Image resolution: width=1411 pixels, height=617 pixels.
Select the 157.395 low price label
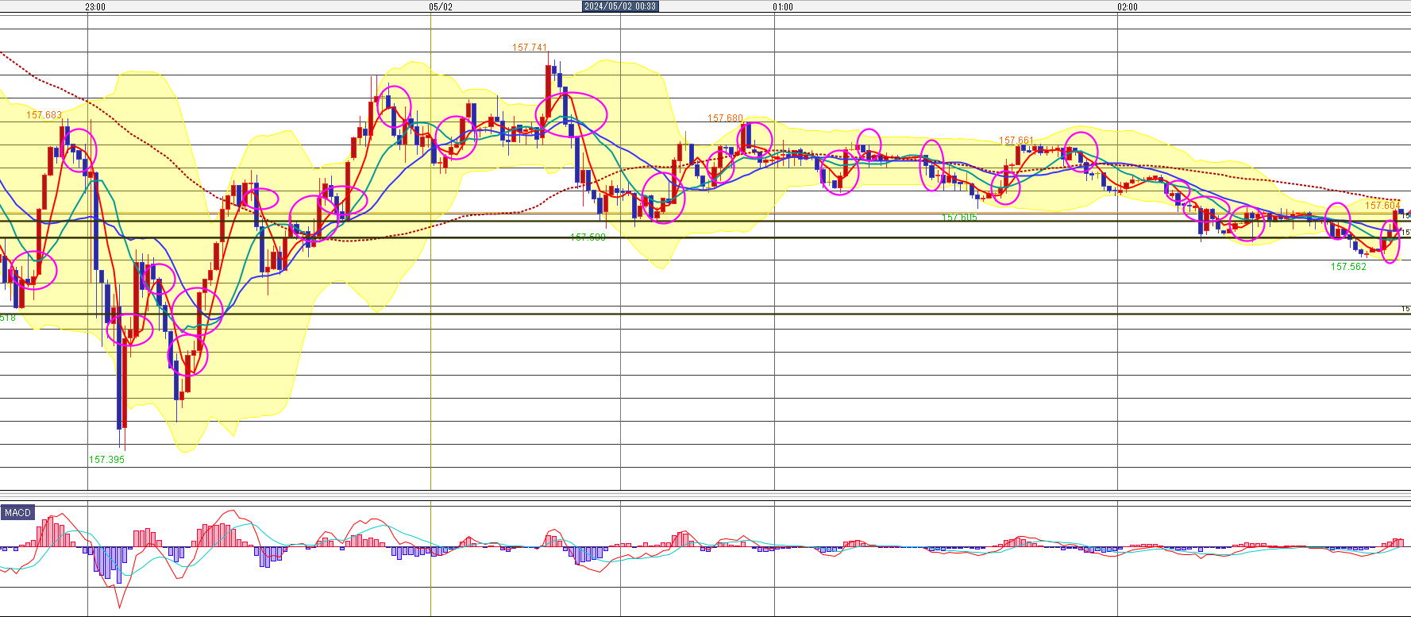(x=106, y=460)
